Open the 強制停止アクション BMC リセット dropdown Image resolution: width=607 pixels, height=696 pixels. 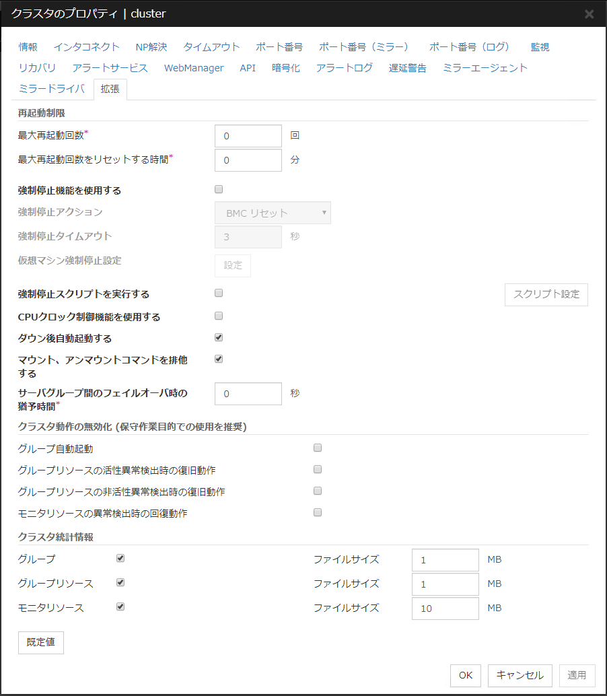click(273, 213)
